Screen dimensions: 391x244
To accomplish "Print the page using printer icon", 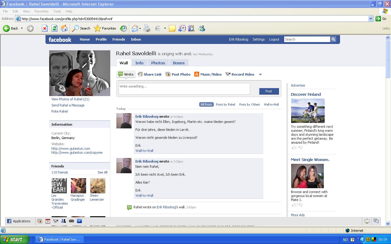I will coord(147,28).
